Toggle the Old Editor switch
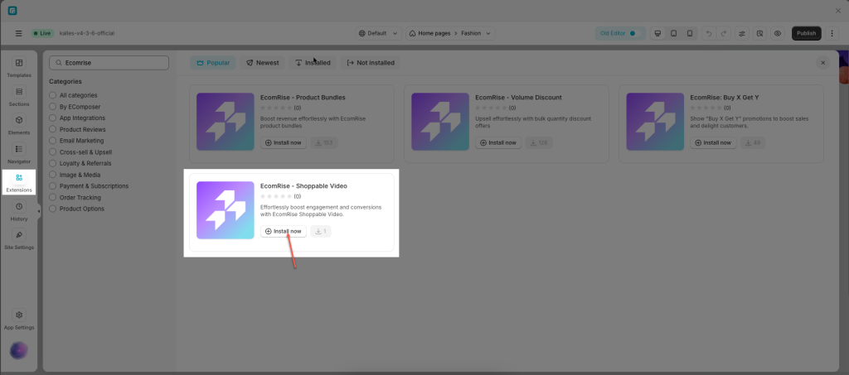Screen dimensions: 849x375 (x=634, y=33)
